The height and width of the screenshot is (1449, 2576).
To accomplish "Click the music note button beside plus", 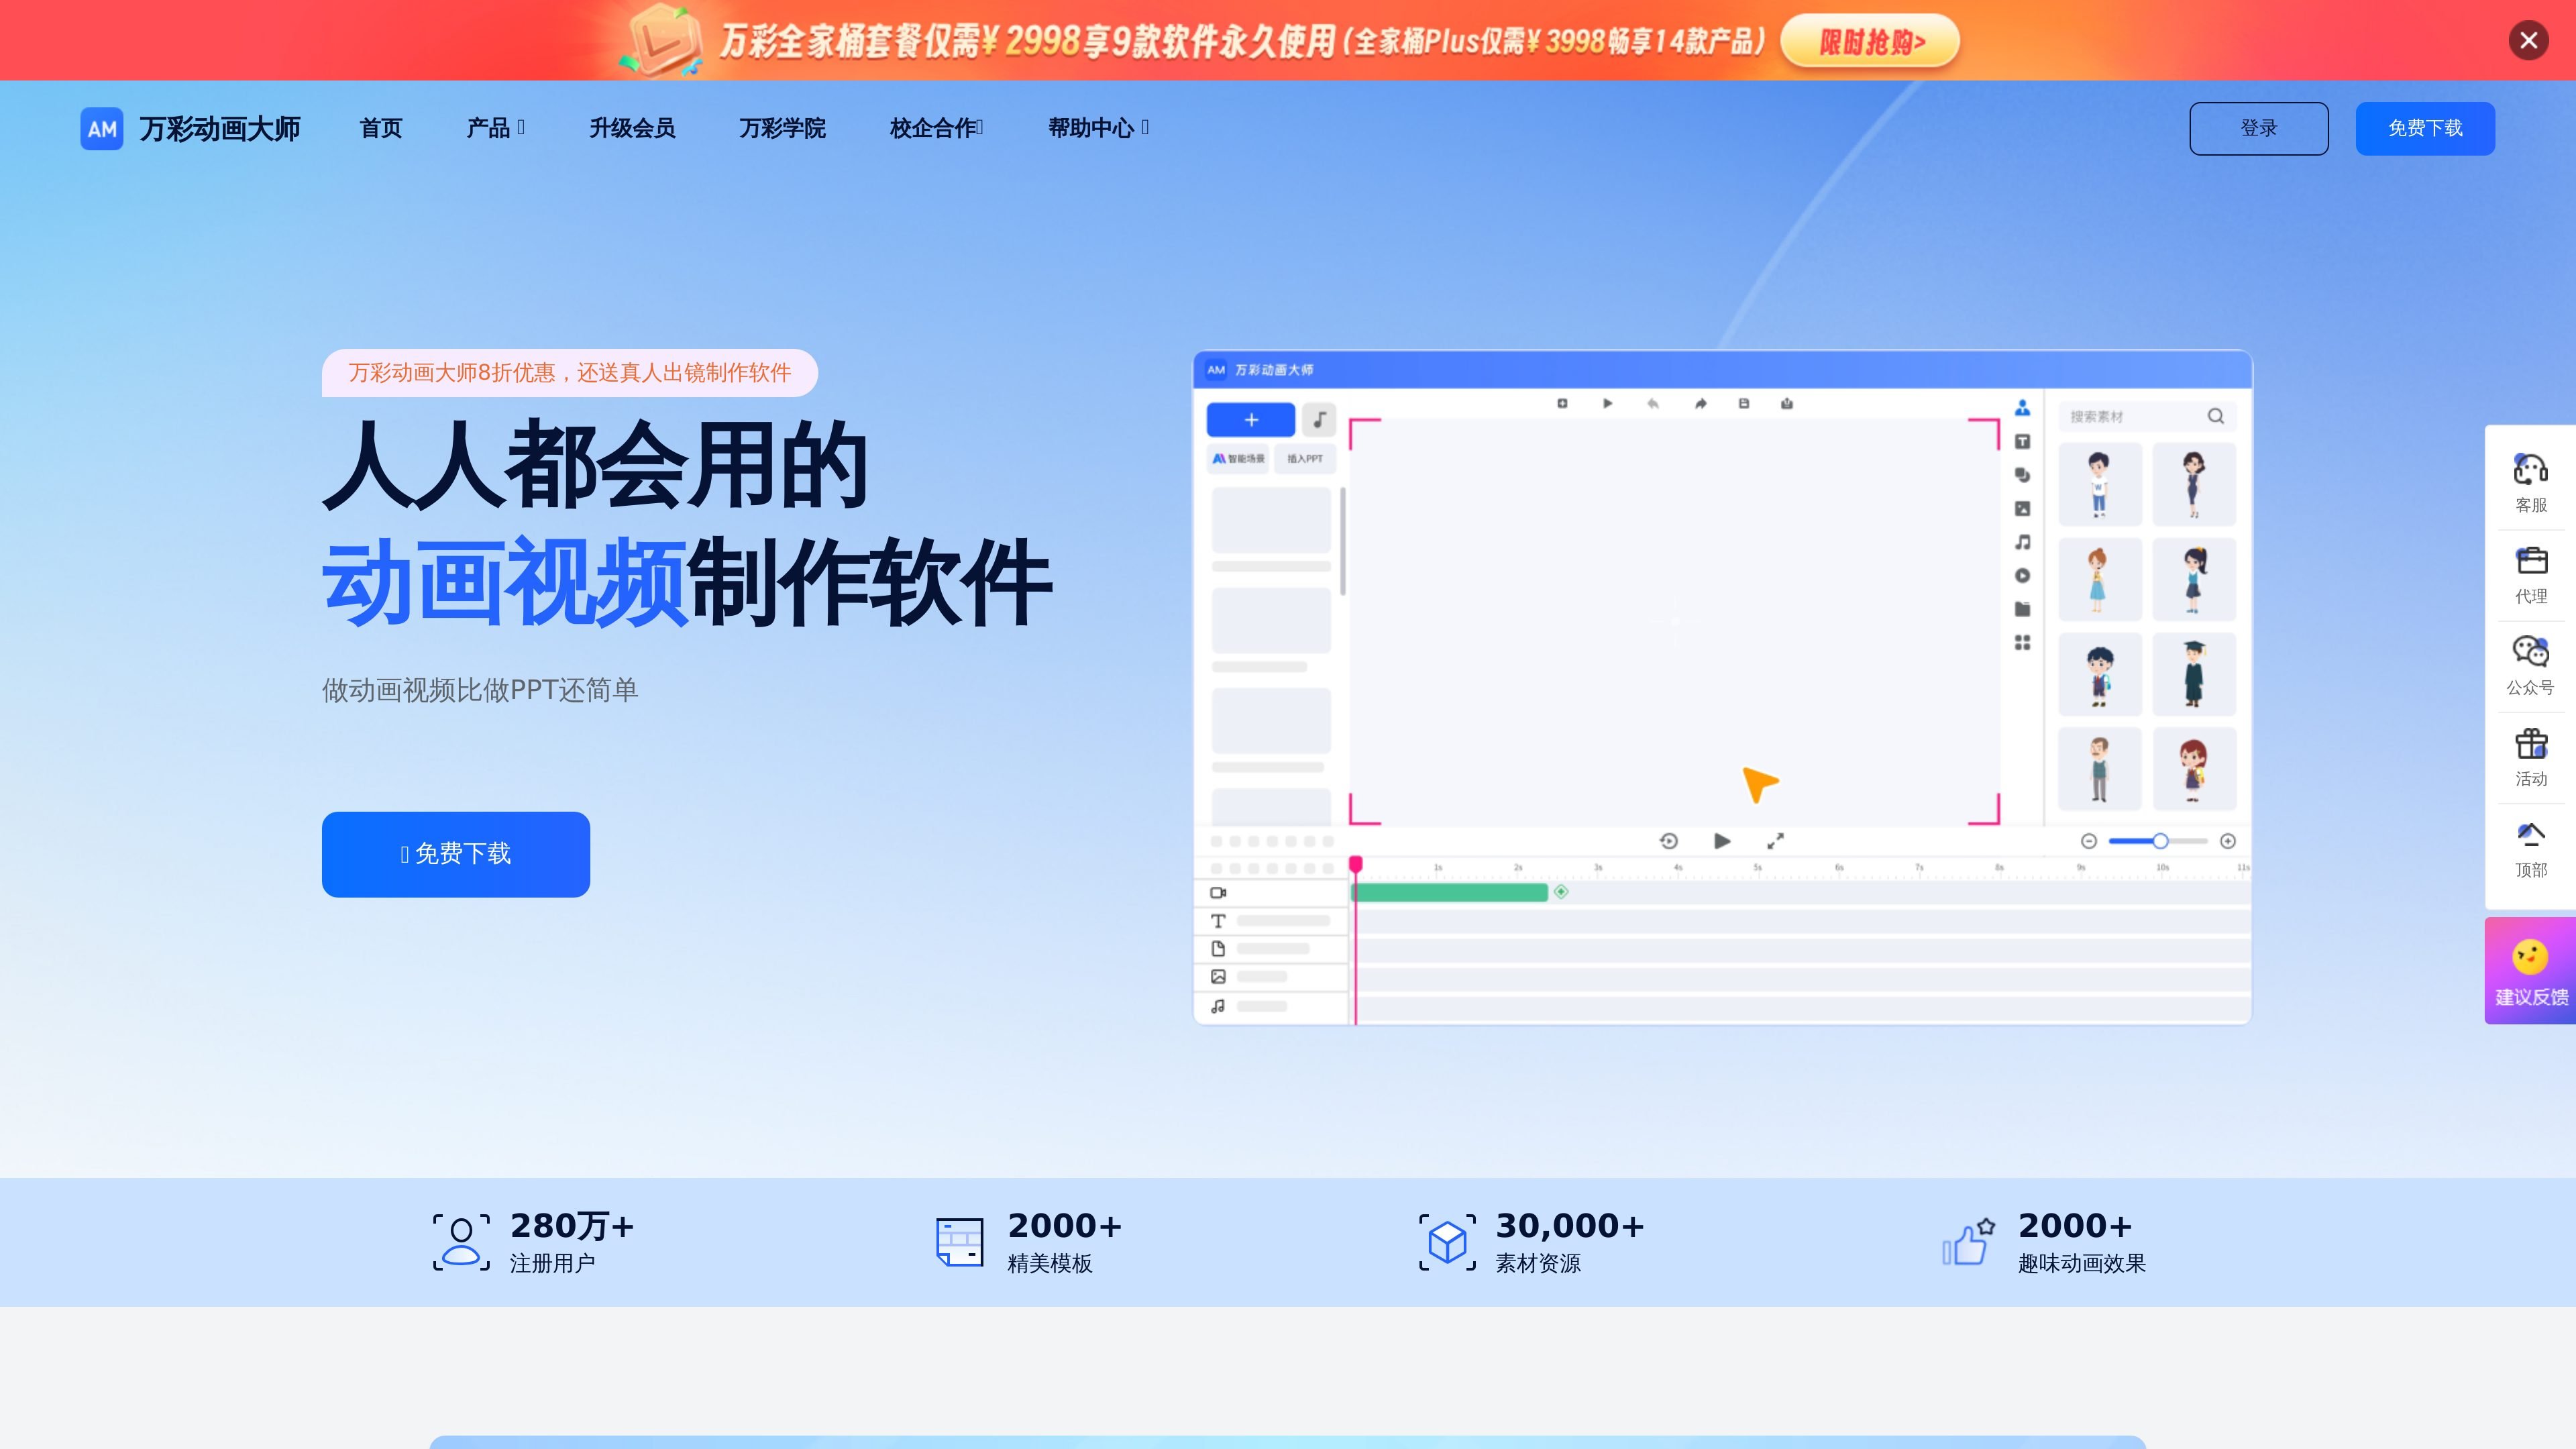I will pyautogui.click(x=1319, y=420).
